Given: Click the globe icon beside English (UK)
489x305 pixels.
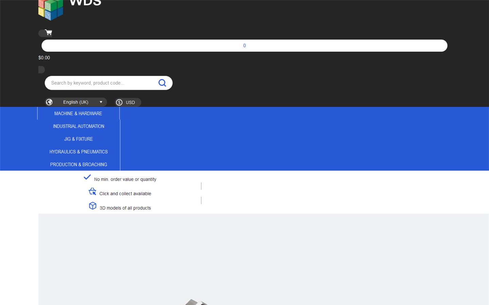Looking at the screenshot, I should (49, 102).
